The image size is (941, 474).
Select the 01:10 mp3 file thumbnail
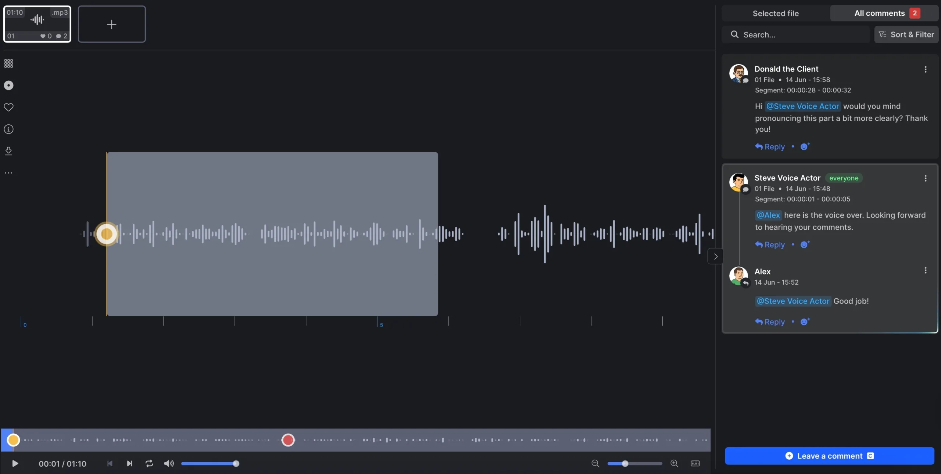click(x=37, y=24)
